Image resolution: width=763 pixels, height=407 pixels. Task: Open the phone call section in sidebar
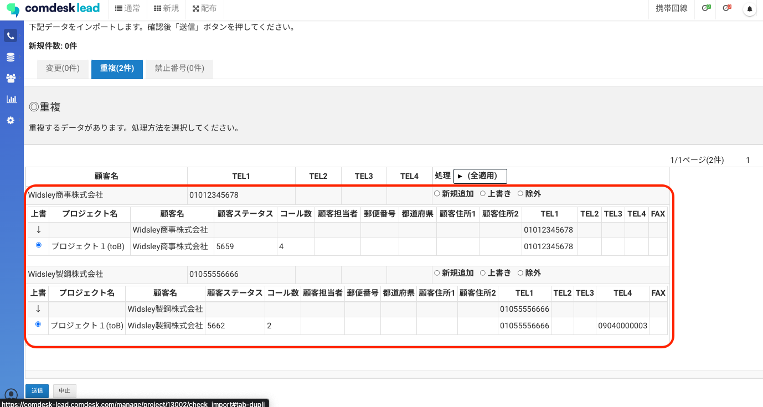coord(11,36)
